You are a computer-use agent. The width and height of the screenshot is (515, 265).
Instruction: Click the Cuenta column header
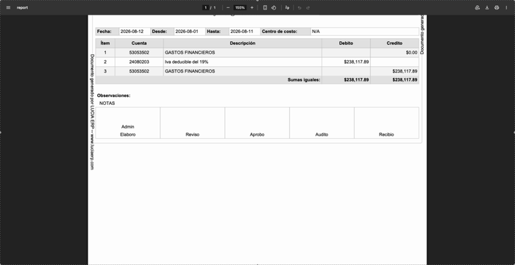tap(139, 43)
